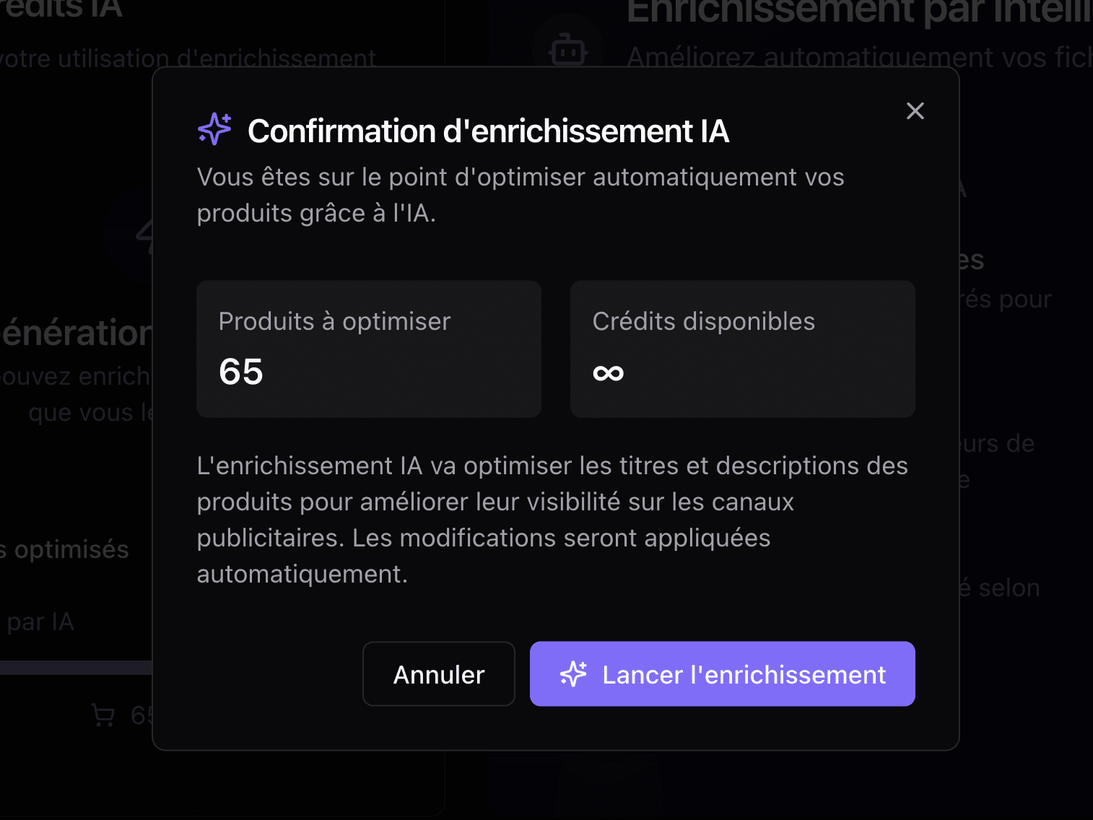Click the subtitle starting with Vous êtes sur
The width and height of the screenshot is (1093, 820).
pyautogui.click(x=520, y=195)
